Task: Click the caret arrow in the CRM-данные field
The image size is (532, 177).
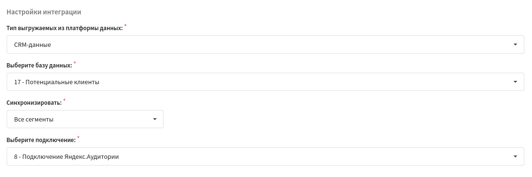Action: pos(515,44)
